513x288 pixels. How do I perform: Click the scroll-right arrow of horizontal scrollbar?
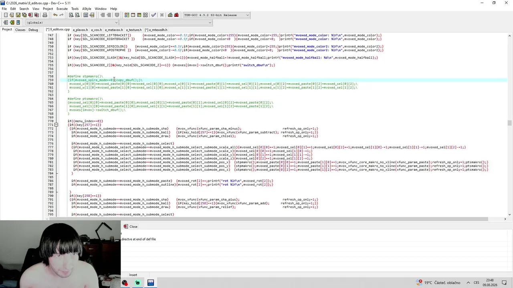tap(505, 219)
